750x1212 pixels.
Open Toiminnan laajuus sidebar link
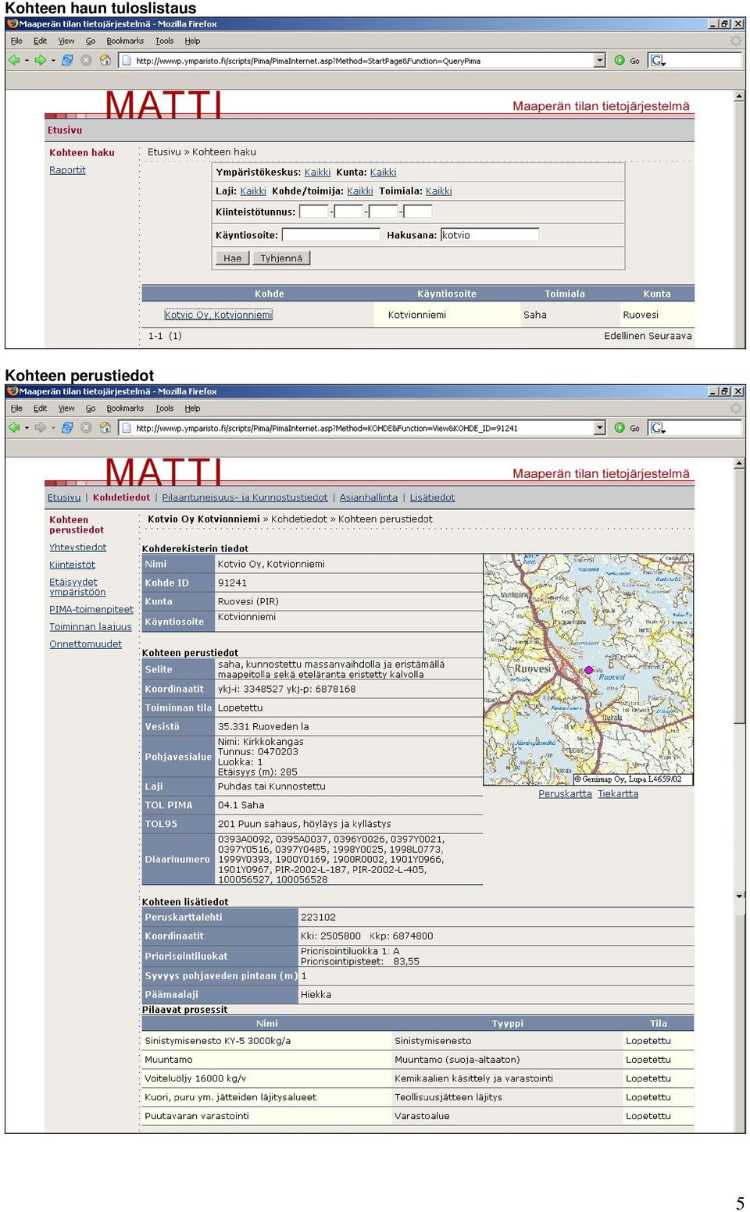[x=91, y=626]
